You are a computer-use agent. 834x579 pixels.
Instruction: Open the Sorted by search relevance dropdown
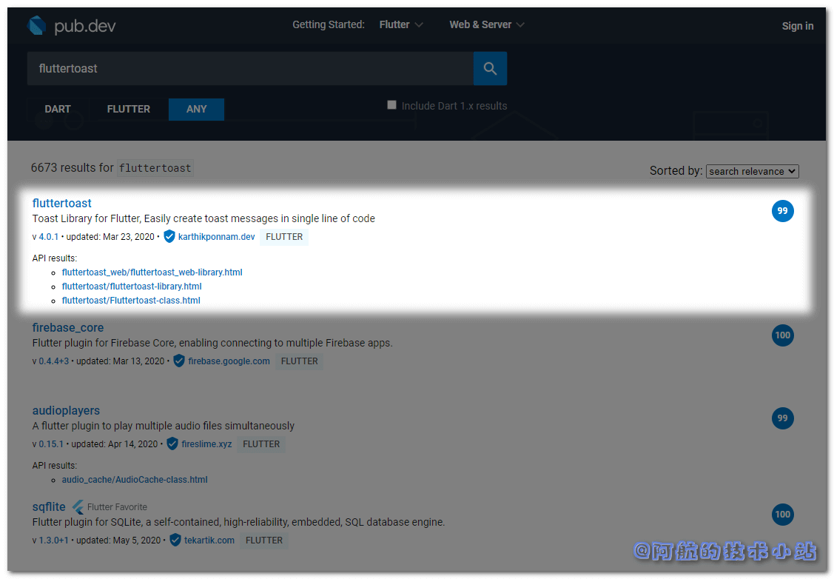752,171
